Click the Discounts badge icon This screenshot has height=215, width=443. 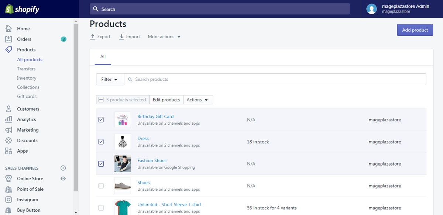8,141
